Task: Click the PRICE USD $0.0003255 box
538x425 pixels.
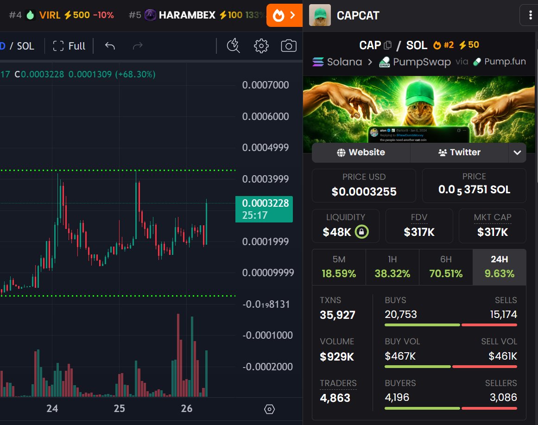Action: click(x=364, y=185)
